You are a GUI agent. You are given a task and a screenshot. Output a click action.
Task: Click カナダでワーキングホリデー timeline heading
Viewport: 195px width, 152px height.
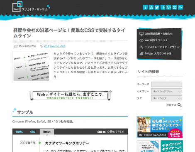click(67, 143)
